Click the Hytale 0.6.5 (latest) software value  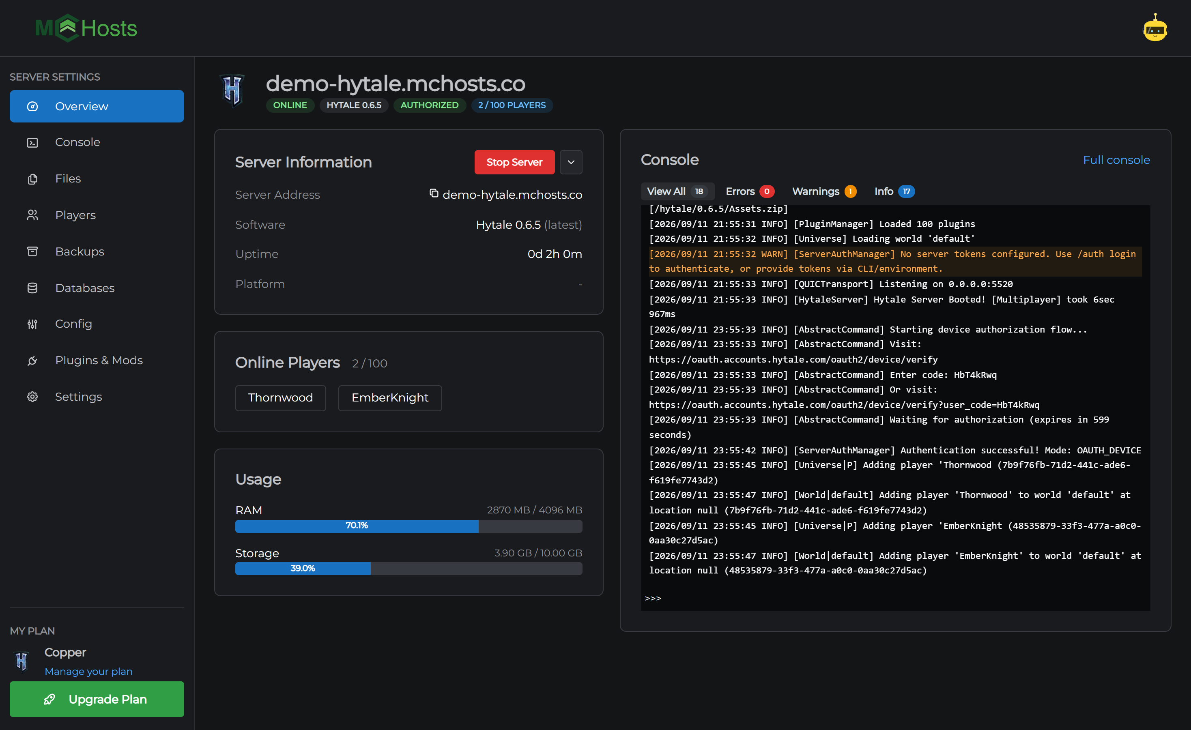click(x=529, y=225)
